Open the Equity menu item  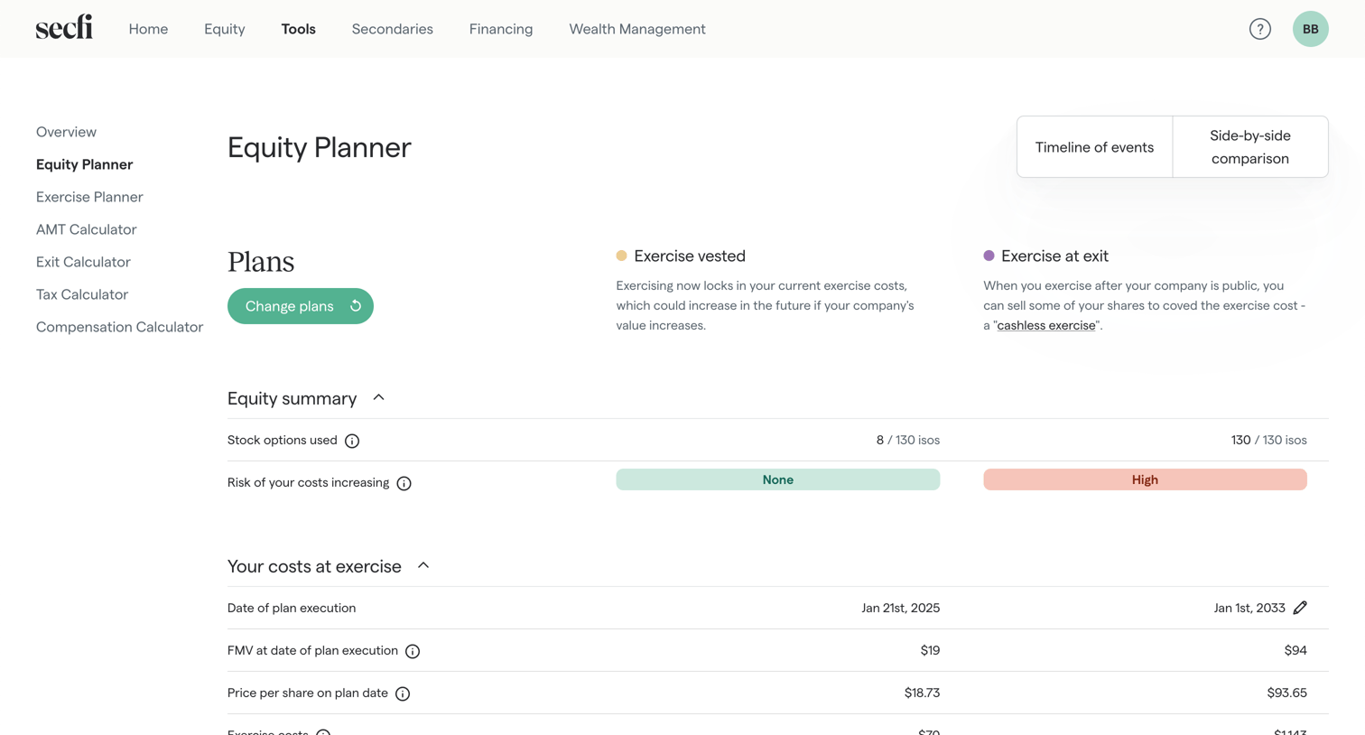225,29
